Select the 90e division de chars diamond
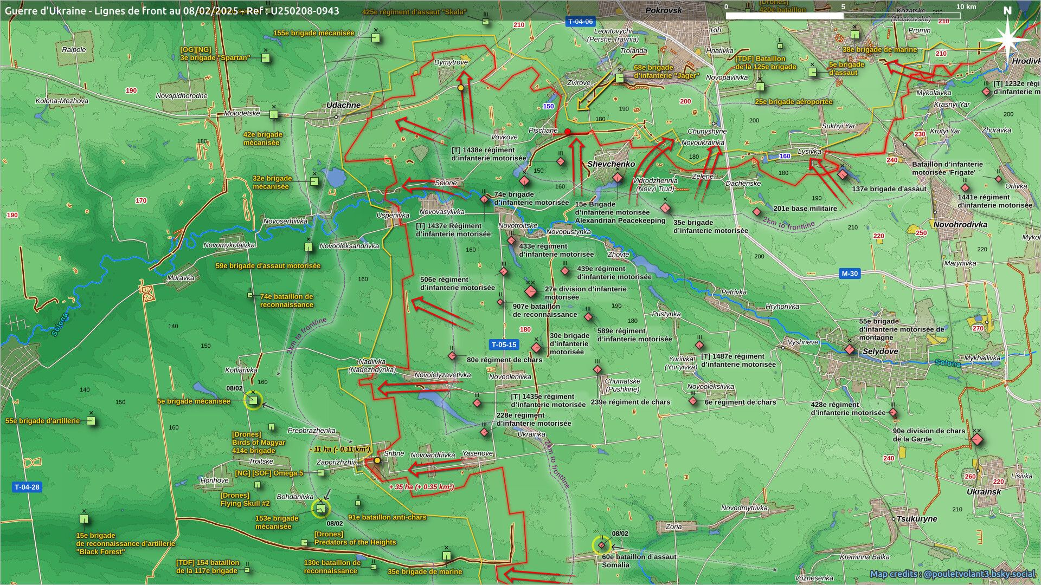 [x=976, y=439]
